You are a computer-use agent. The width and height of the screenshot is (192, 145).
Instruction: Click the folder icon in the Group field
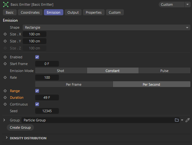pos(177,120)
